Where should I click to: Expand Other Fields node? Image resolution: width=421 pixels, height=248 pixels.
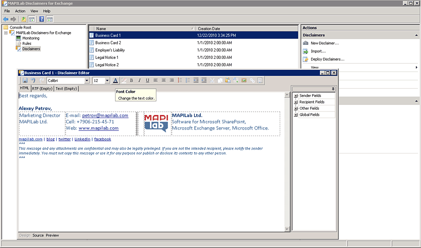coord(296,108)
